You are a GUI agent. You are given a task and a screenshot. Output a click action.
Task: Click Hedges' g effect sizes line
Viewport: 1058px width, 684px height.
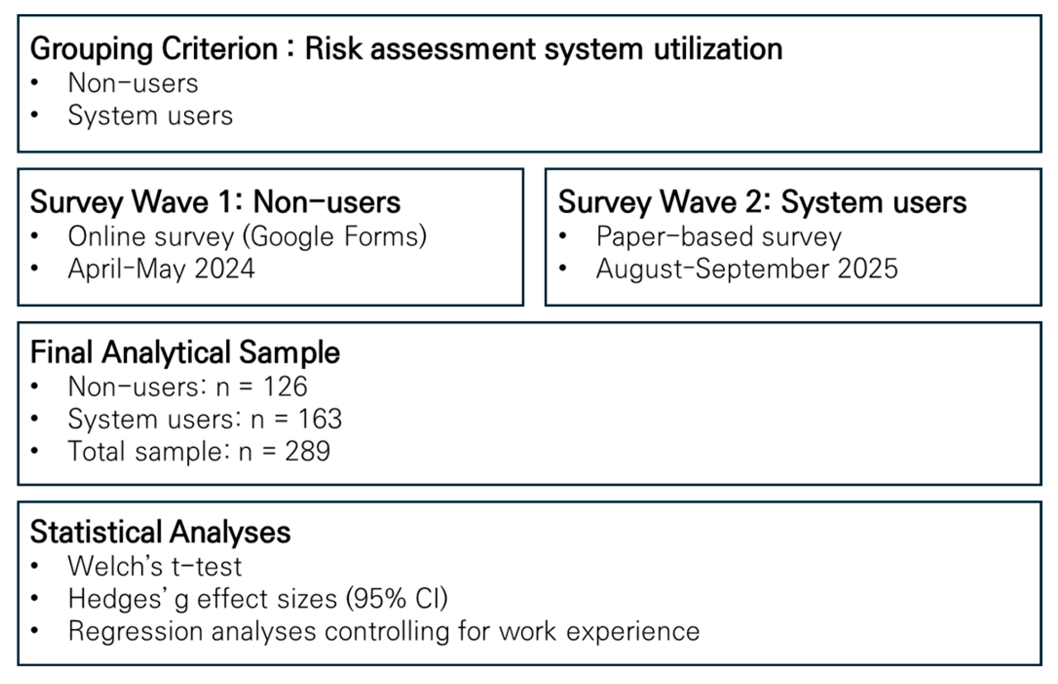(x=258, y=599)
